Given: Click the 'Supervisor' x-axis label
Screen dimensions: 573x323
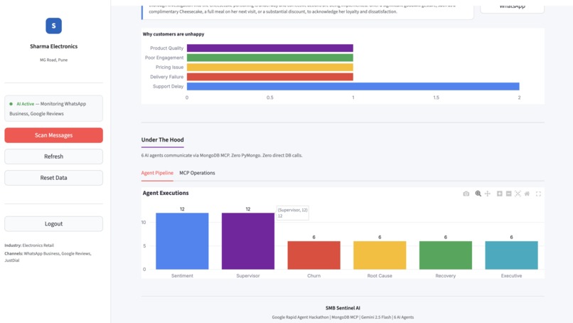Looking at the screenshot, I should (x=248, y=276).
